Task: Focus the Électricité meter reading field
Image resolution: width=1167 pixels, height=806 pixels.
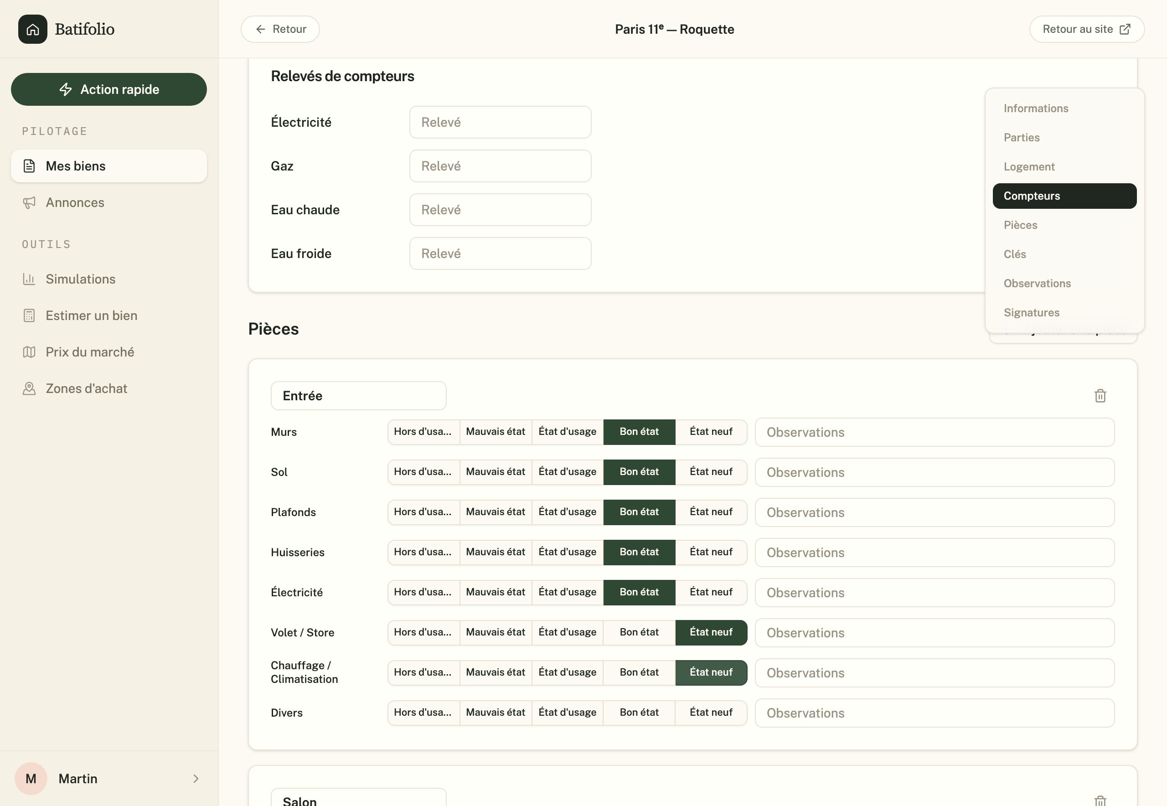Action: point(501,122)
